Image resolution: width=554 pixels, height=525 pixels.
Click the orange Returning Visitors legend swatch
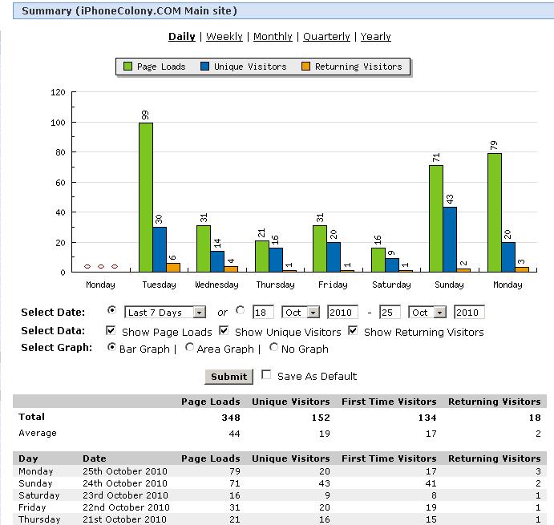click(305, 67)
